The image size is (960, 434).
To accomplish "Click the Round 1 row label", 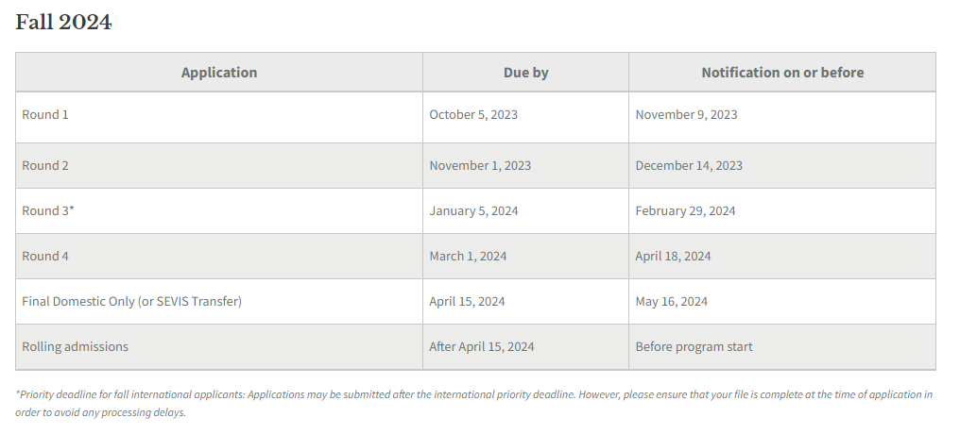I will [x=45, y=114].
